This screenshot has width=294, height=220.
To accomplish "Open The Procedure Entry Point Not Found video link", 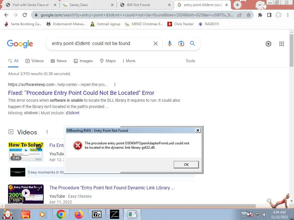I will (x=112, y=188).
